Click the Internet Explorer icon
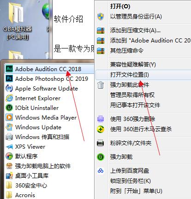 click(9, 98)
